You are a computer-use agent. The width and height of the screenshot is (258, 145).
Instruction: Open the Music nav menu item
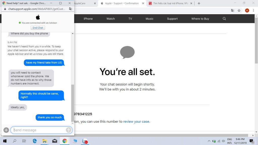149,19
